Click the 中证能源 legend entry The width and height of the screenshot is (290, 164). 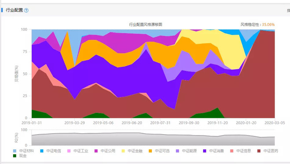tap(186, 151)
